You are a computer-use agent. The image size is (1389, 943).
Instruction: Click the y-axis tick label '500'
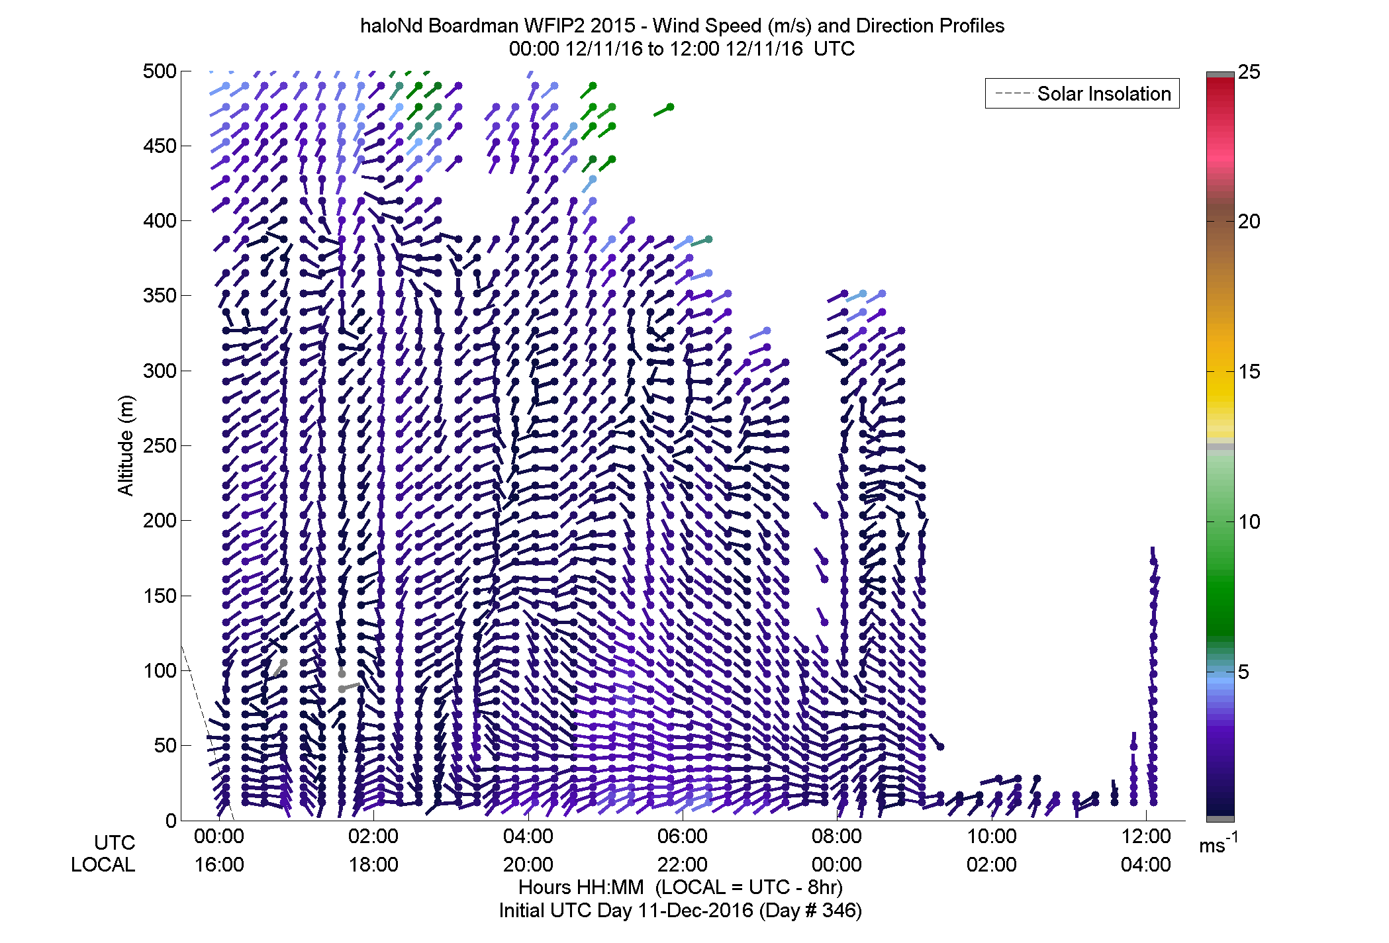coord(160,71)
